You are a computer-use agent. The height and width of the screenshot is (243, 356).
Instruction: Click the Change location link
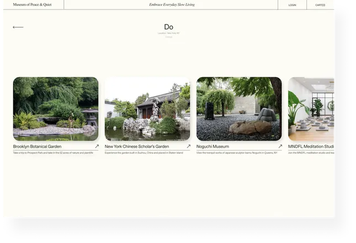tap(168, 37)
